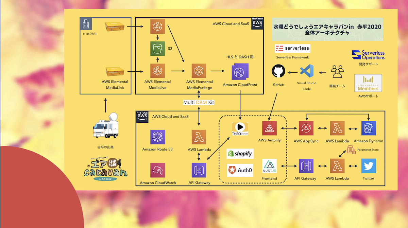Click the AWS Elemental MediaPackage icon
This screenshot has width=408, height=228.
click(x=199, y=71)
